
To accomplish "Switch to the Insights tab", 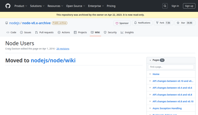I will click(127, 32).
